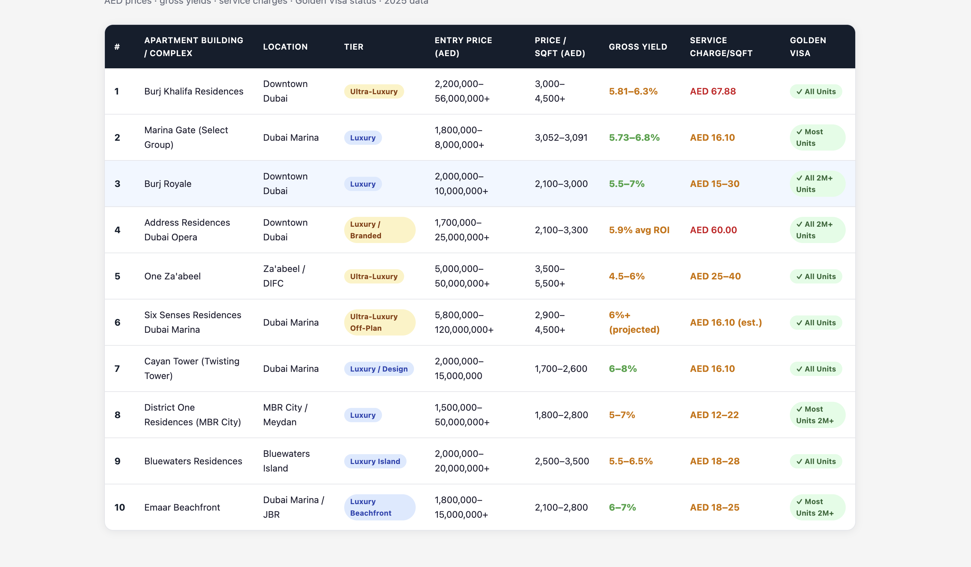Click the 'Luxury Island' tier tag
This screenshot has height=567, width=971.
pos(375,461)
